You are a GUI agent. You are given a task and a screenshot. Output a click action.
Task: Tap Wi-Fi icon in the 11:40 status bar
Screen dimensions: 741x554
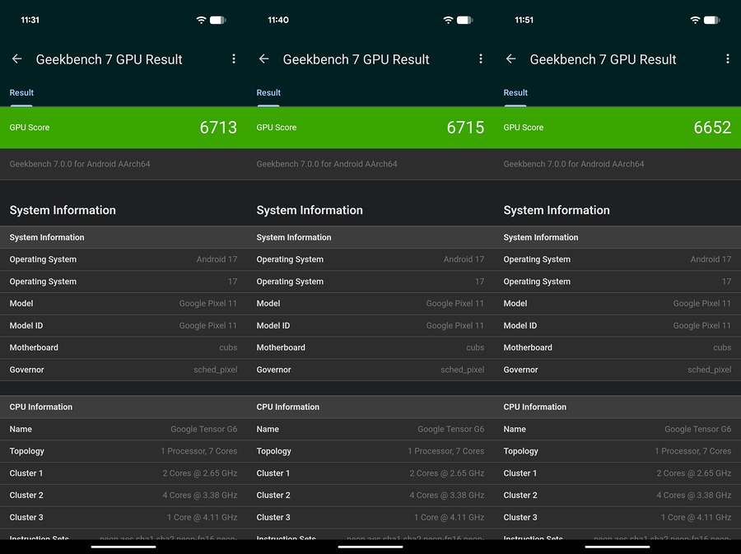448,20
